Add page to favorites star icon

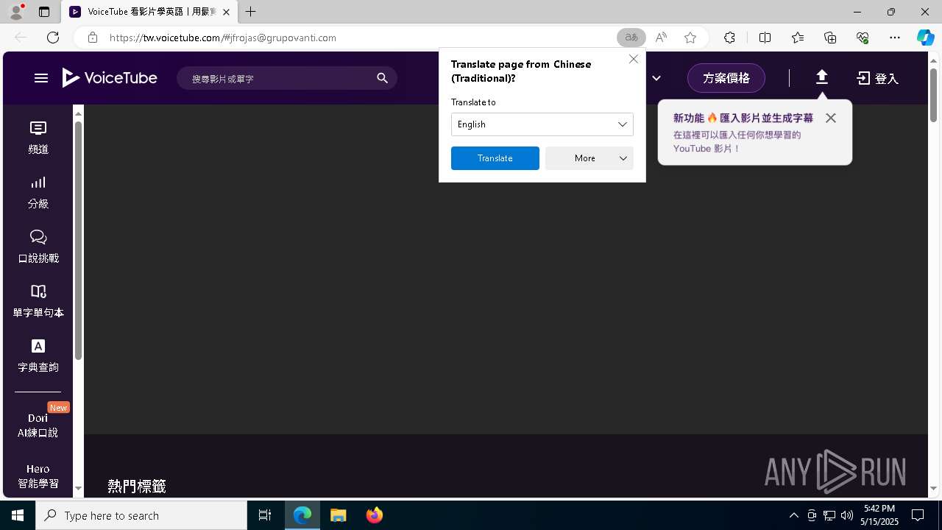[x=690, y=38]
